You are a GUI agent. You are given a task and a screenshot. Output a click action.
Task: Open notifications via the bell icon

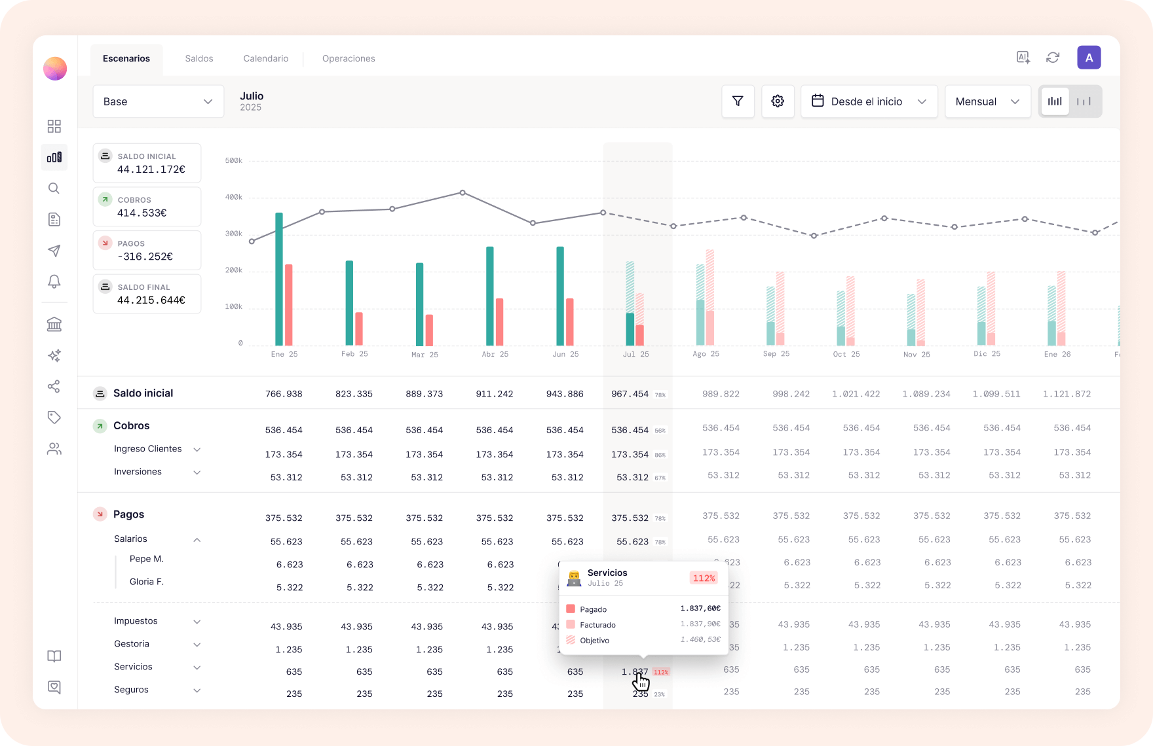pos(54,281)
